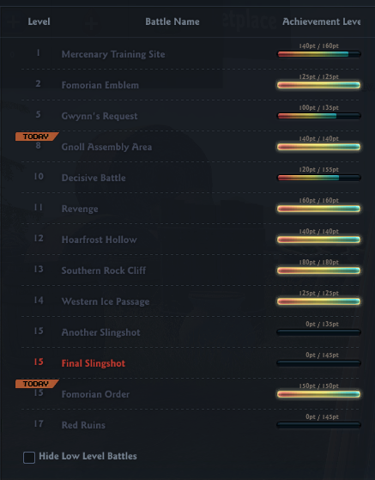375x480 pixels.
Task: Click the Achievement Level column header
Action: (x=321, y=21)
